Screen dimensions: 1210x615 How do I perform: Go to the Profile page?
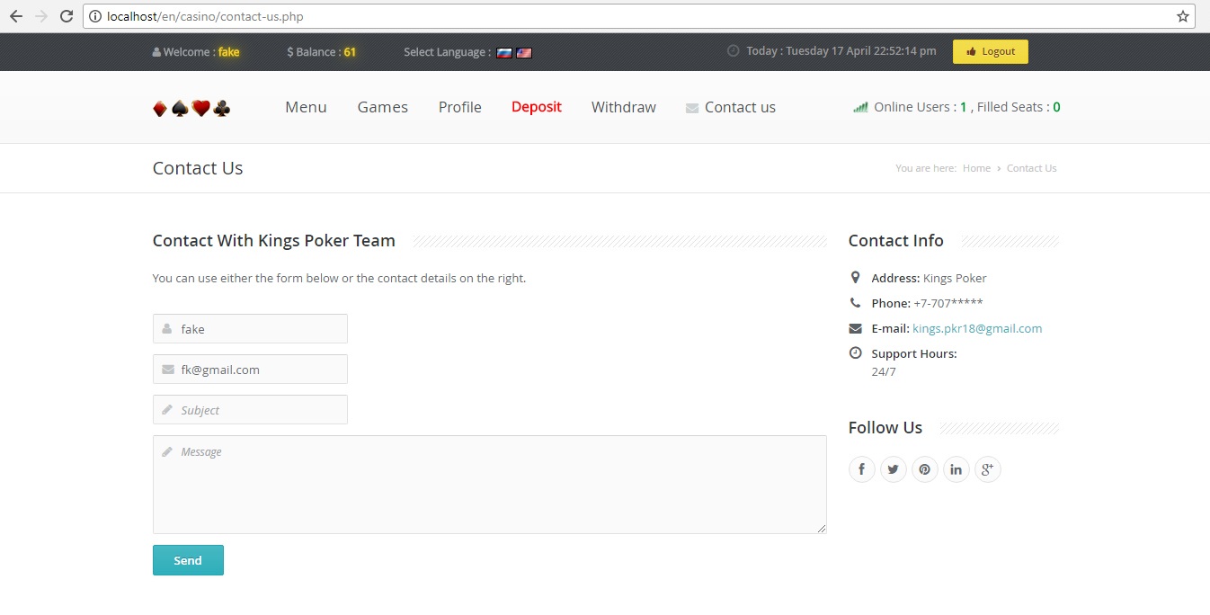[x=460, y=107]
